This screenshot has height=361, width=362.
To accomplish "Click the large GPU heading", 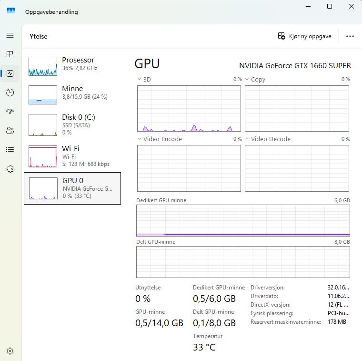I will pos(147,63).
